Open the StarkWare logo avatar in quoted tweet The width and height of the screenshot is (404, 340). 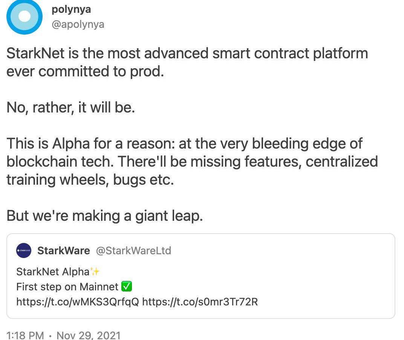(x=24, y=250)
